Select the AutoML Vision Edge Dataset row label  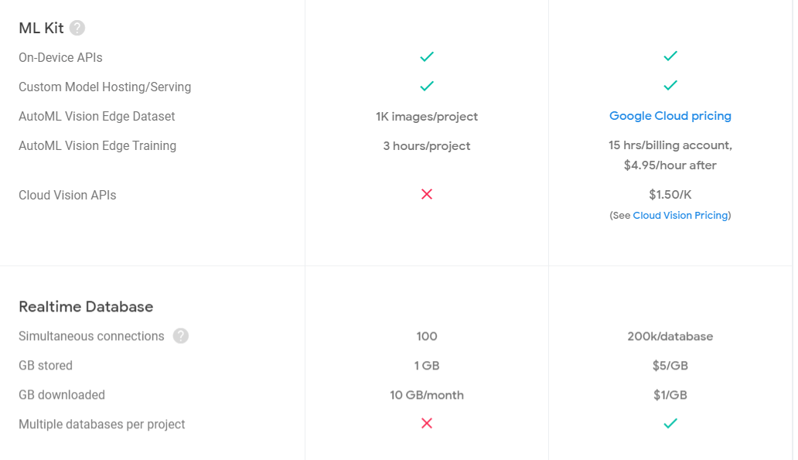[x=97, y=117]
